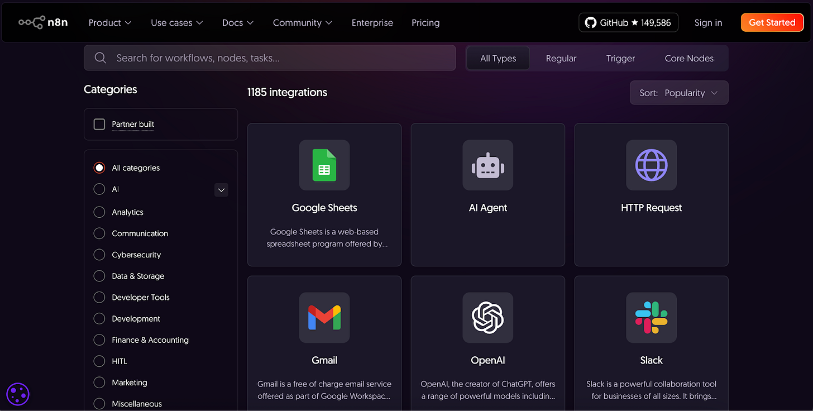
Task: Open the HTTP Request globe icon
Action: 651,165
